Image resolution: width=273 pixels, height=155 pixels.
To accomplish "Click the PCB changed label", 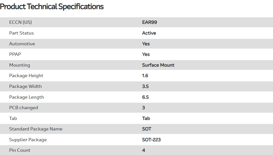I will tap(23, 108).
